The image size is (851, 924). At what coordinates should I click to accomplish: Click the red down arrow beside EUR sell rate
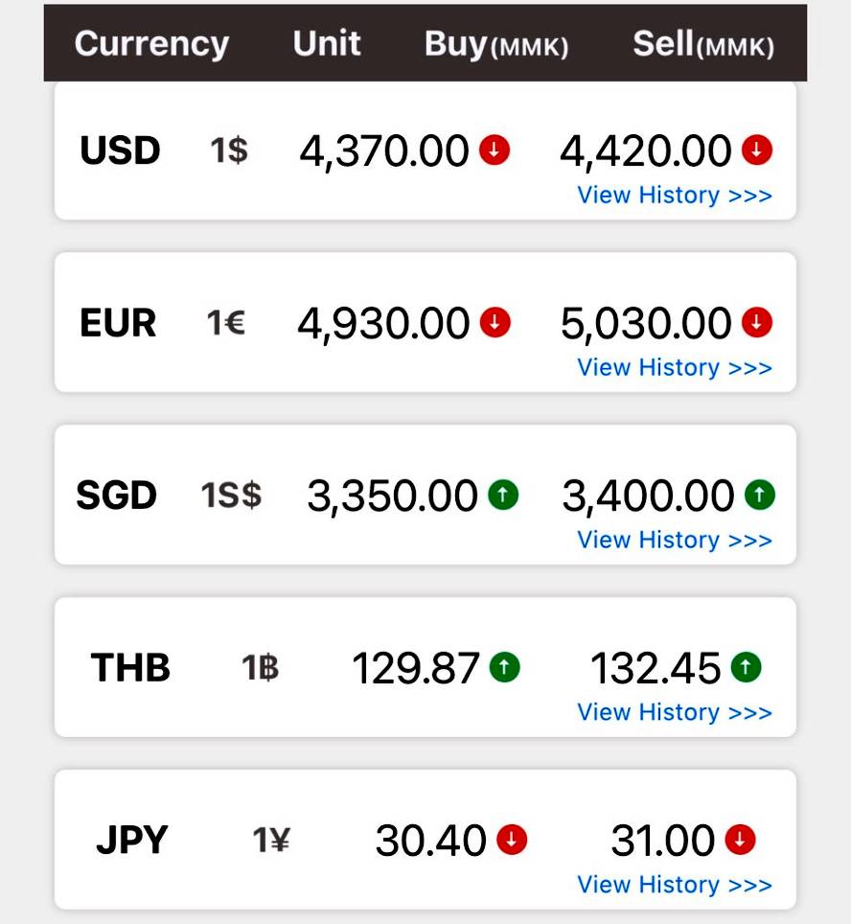pos(757,323)
